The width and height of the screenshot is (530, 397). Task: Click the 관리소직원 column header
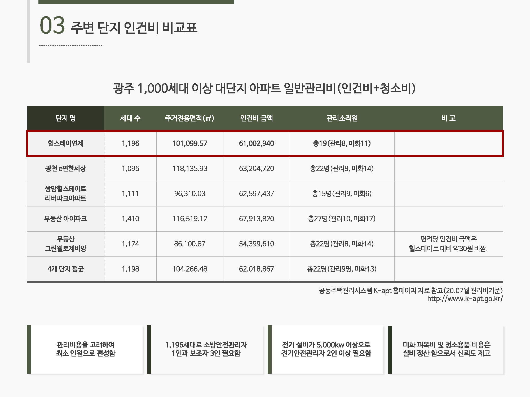pos(342,118)
